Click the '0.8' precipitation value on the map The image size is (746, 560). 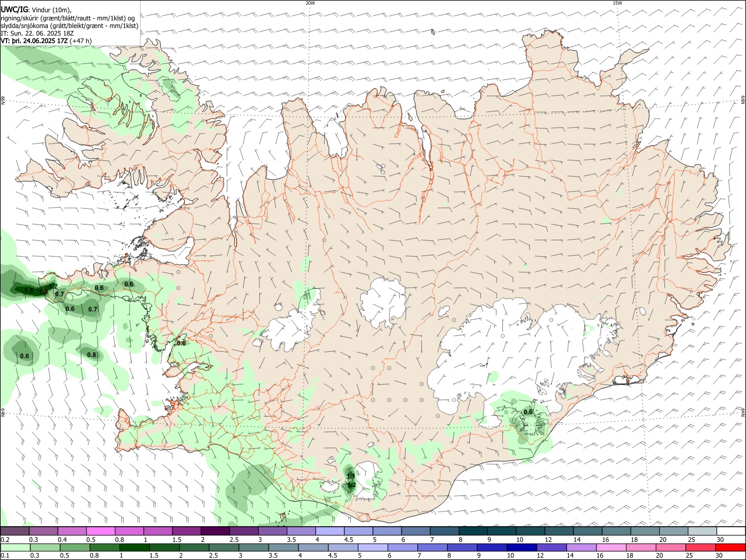point(92,355)
